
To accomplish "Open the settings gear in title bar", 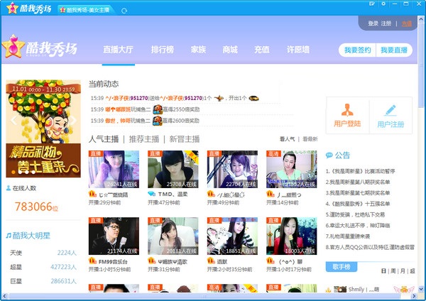I will click(x=383, y=4).
